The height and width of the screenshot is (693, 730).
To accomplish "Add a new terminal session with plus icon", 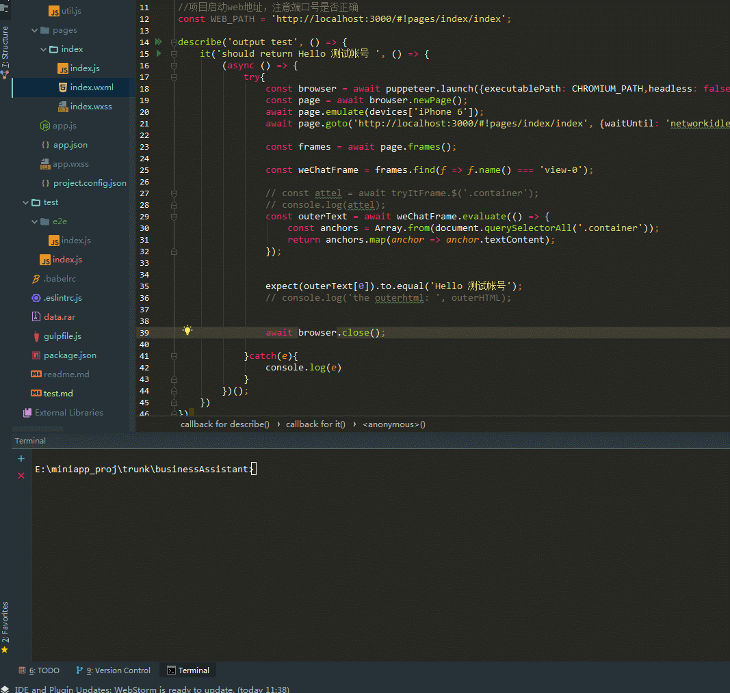I will click(21, 459).
